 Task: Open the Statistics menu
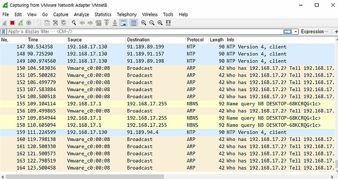click(103, 15)
